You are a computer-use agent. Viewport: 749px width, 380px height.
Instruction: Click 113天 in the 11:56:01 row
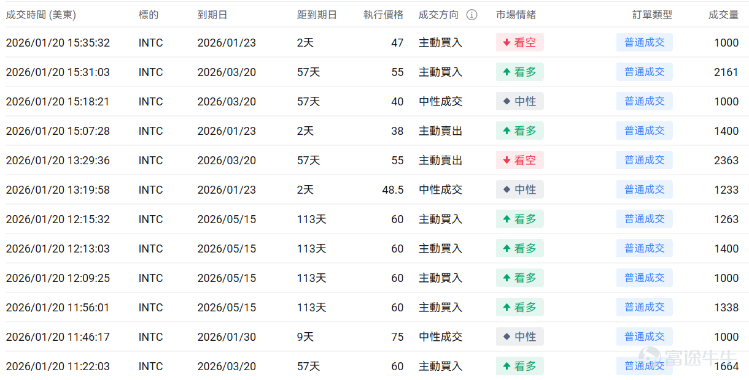(312, 308)
